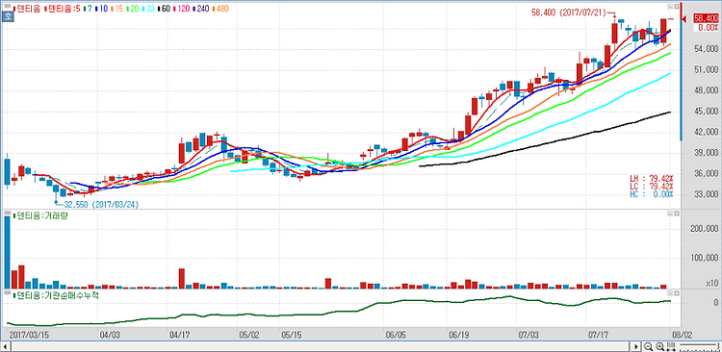722x352 pixels.
Task: Click the 2017/03/15 date axis label
Action: click(x=29, y=335)
